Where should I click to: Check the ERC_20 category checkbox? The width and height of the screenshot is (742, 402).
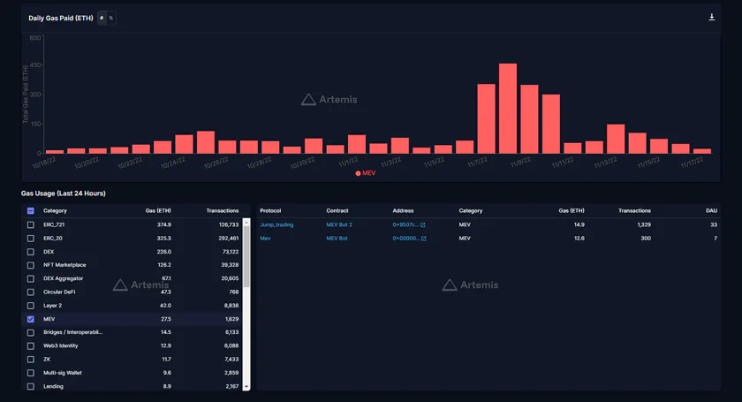pyautogui.click(x=31, y=239)
